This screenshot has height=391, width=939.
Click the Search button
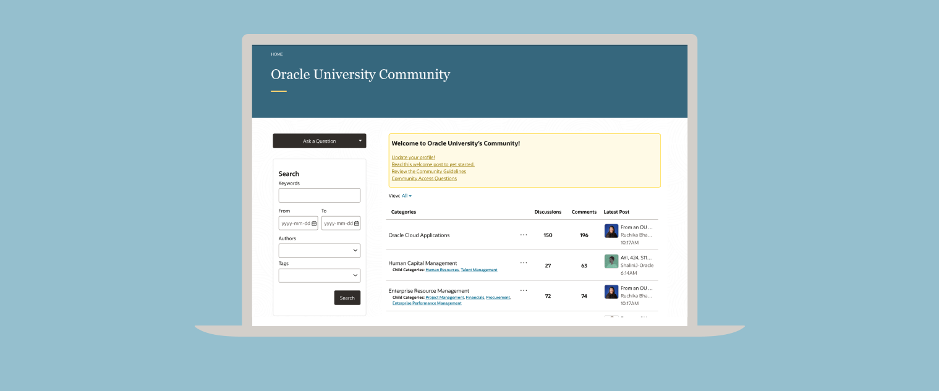[x=347, y=298]
